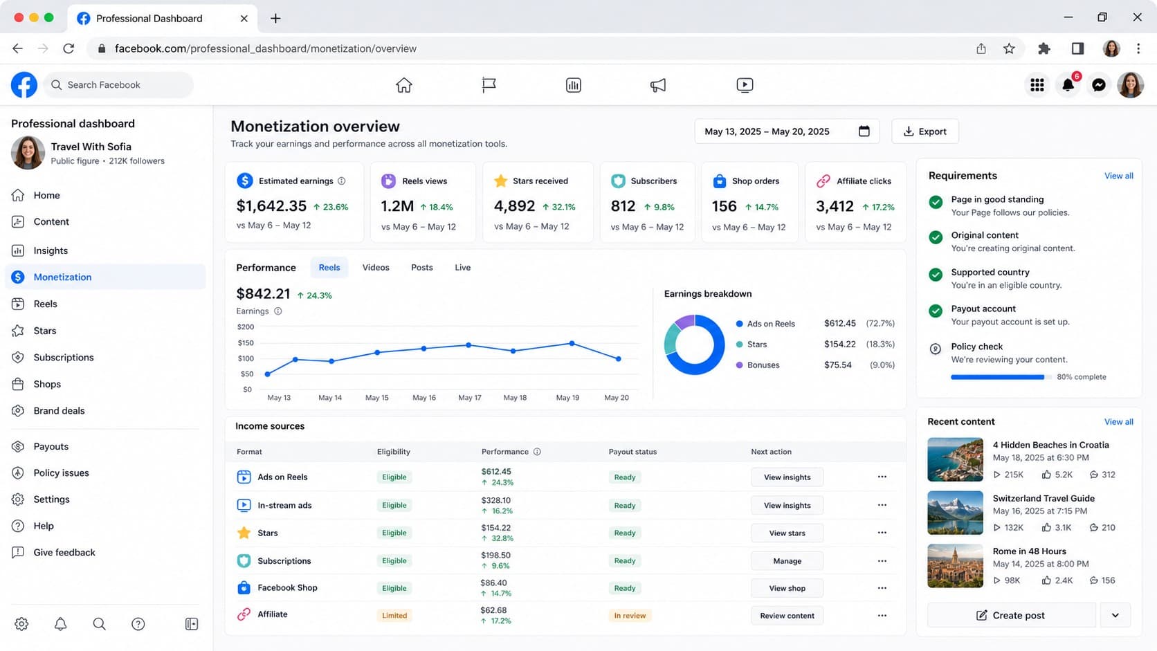Open the Messenger icon in header

tap(1098, 85)
